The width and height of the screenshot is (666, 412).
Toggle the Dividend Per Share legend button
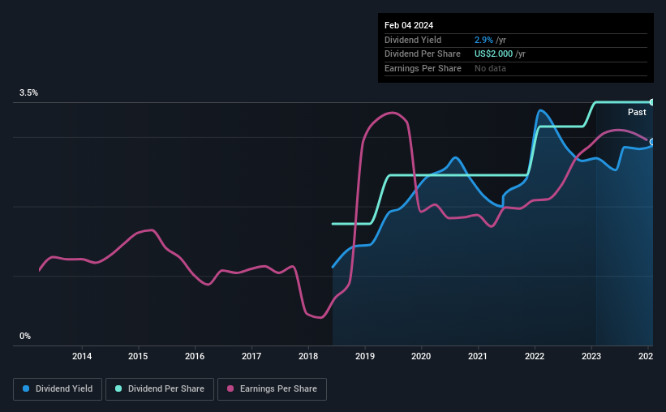(160, 389)
